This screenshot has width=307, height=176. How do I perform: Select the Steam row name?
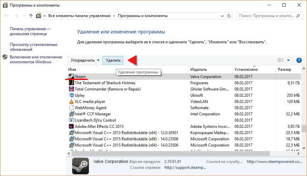(x=80, y=77)
